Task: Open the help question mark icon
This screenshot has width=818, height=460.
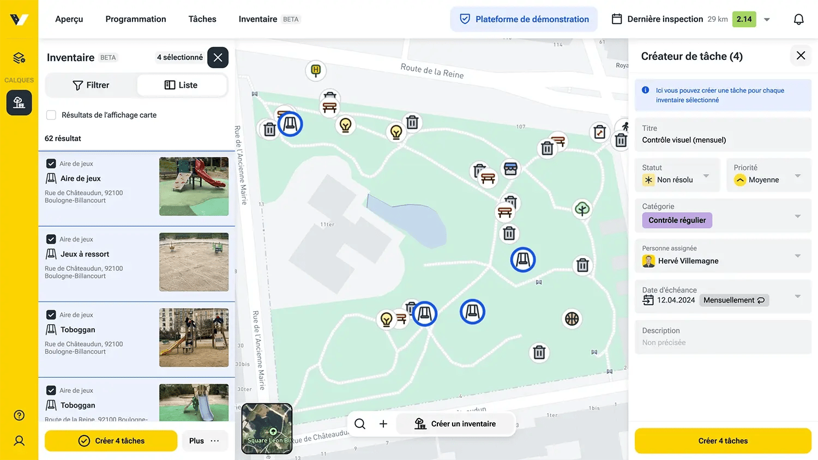Action: pos(19,415)
